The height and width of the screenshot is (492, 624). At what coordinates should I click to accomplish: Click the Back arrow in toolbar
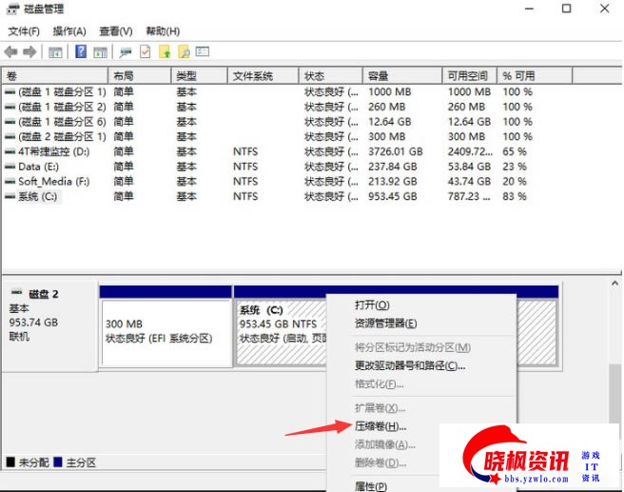pos(11,51)
